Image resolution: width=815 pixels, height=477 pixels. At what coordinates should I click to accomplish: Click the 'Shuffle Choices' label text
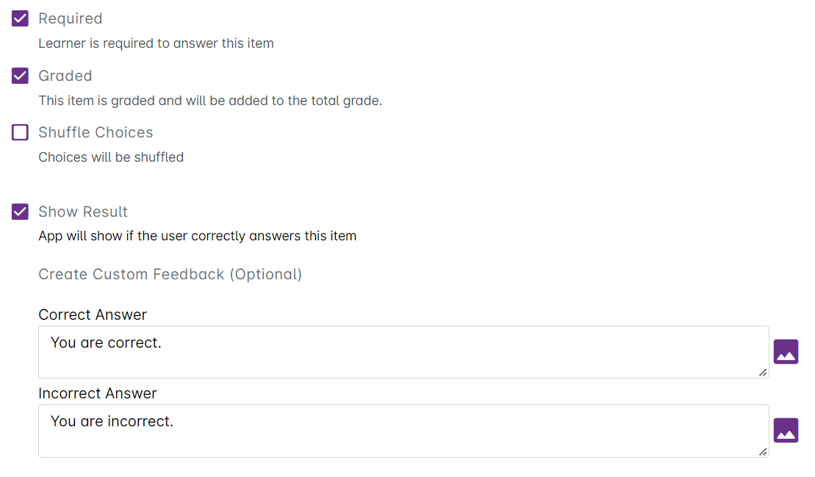tap(96, 132)
